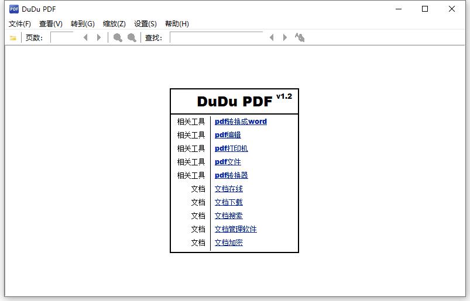
Task: Click 相关工具 label beside pdf转换成word
Action: pos(191,122)
